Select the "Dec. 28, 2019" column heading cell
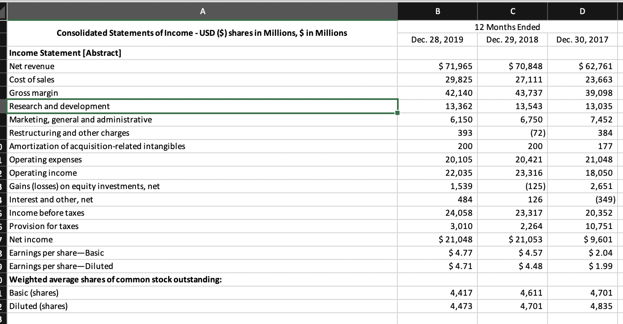 (437, 40)
